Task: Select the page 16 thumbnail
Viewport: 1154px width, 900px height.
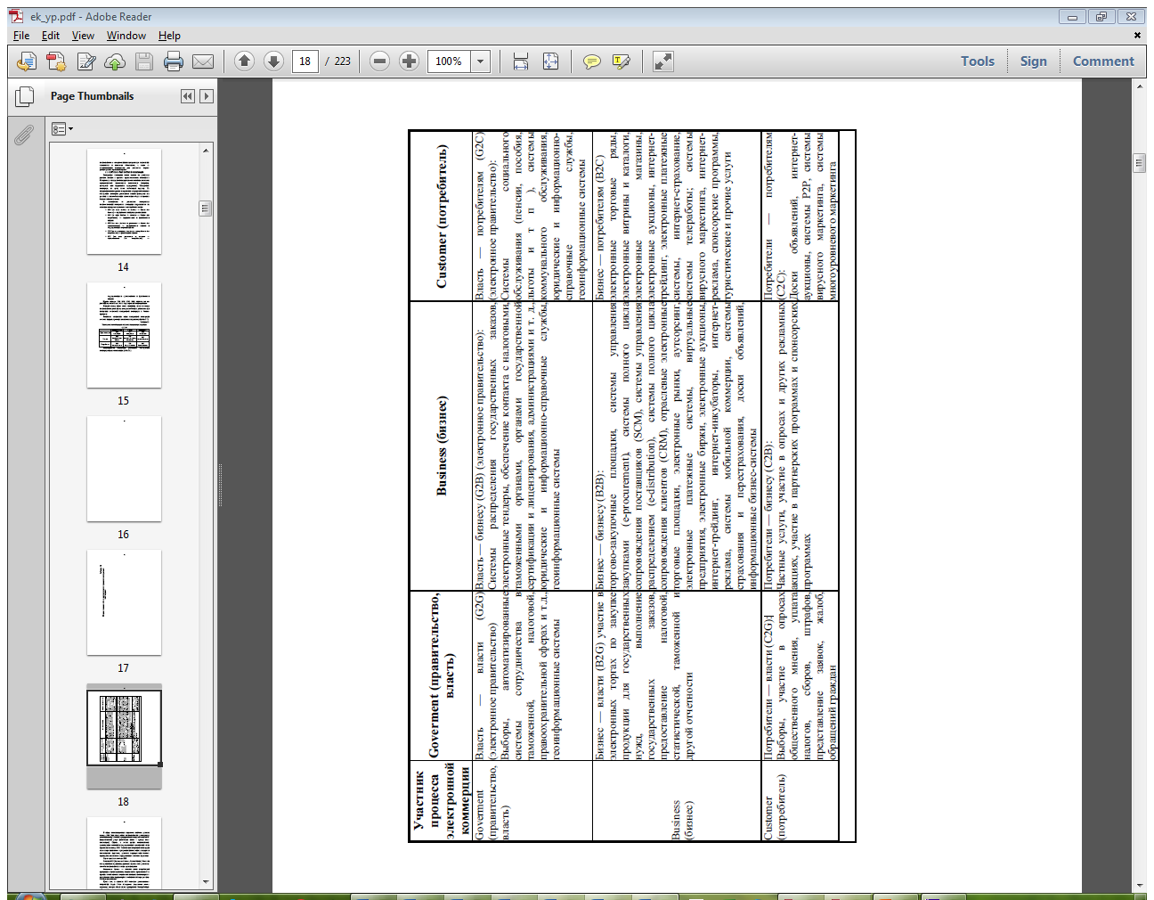Action: coord(124,469)
